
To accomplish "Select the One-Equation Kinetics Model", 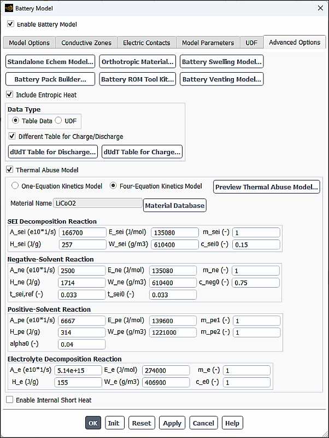I will click(15, 185).
